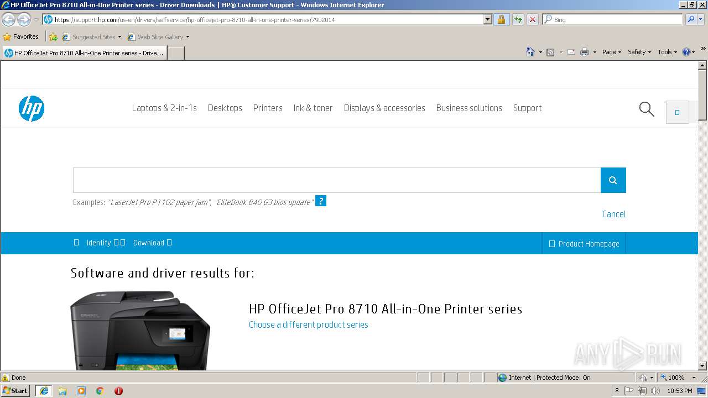The height and width of the screenshot is (398, 708).
Task: Go to the Identify step
Action: pyautogui.click(x=99, y=243)
